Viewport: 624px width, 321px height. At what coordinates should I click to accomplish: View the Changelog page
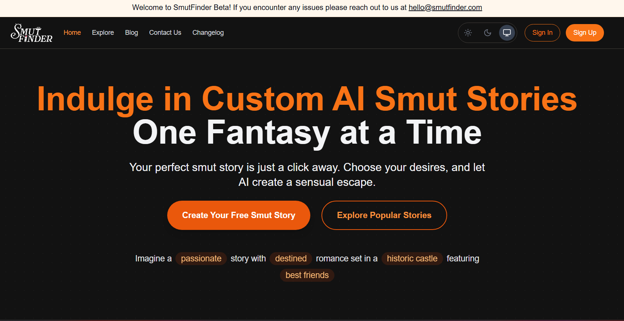pos(208,33)
